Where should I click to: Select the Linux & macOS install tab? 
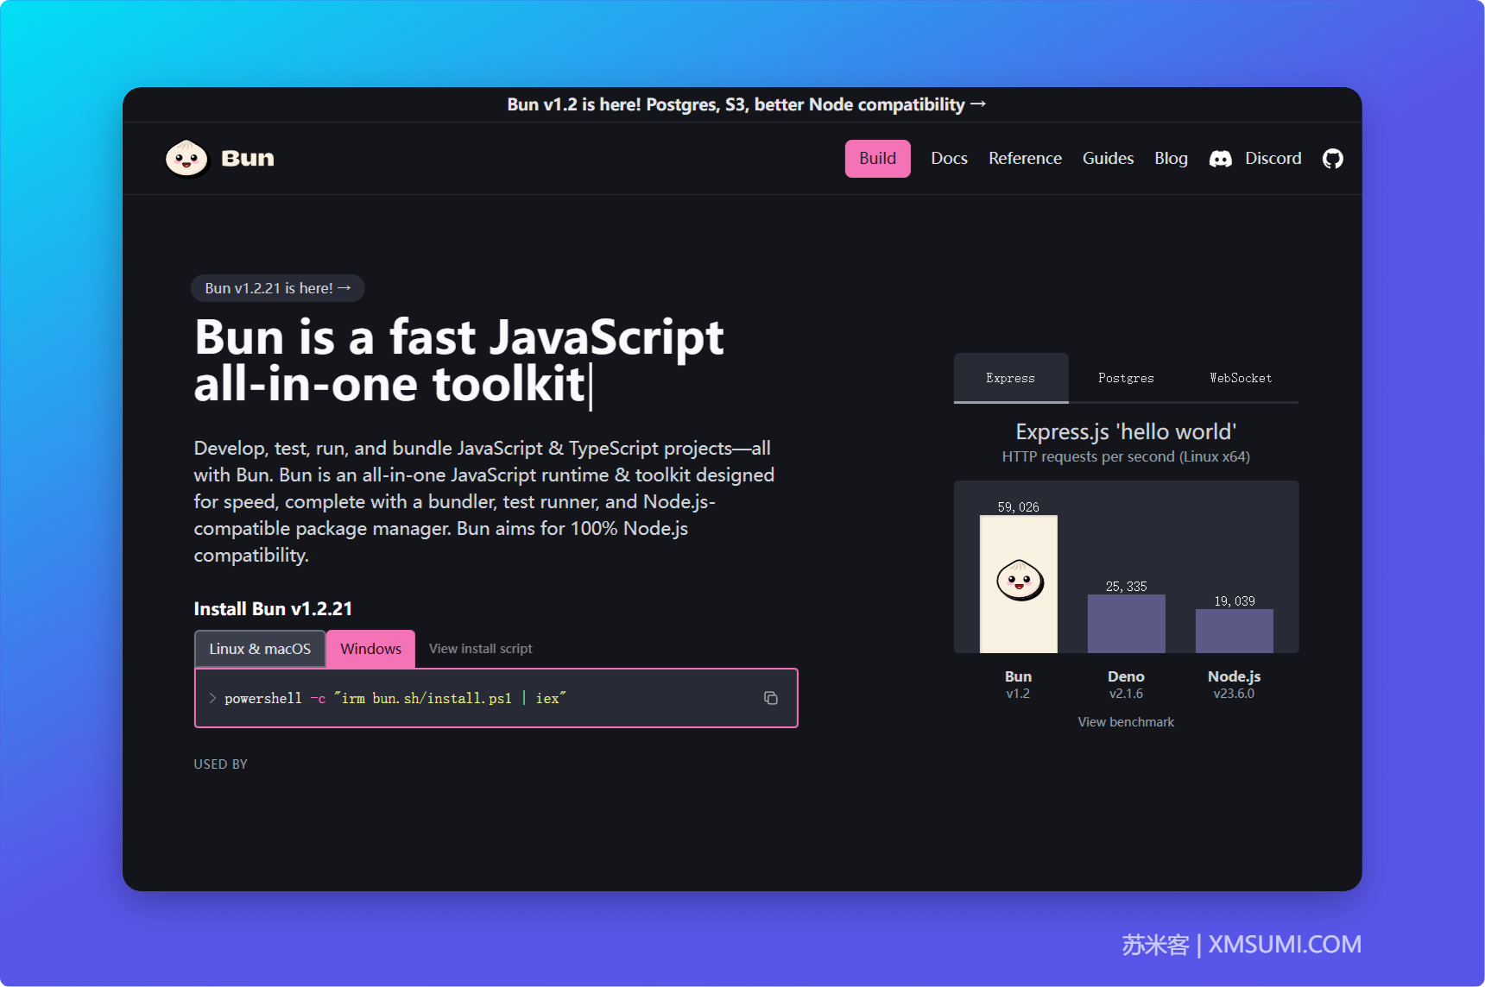(260, 649)
